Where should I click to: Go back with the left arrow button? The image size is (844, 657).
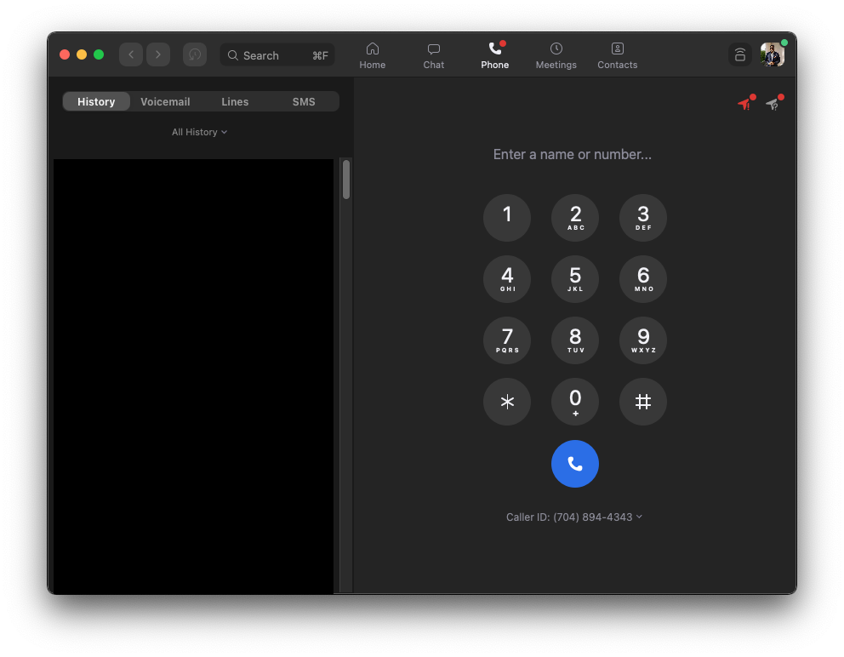tap(131, 54)
